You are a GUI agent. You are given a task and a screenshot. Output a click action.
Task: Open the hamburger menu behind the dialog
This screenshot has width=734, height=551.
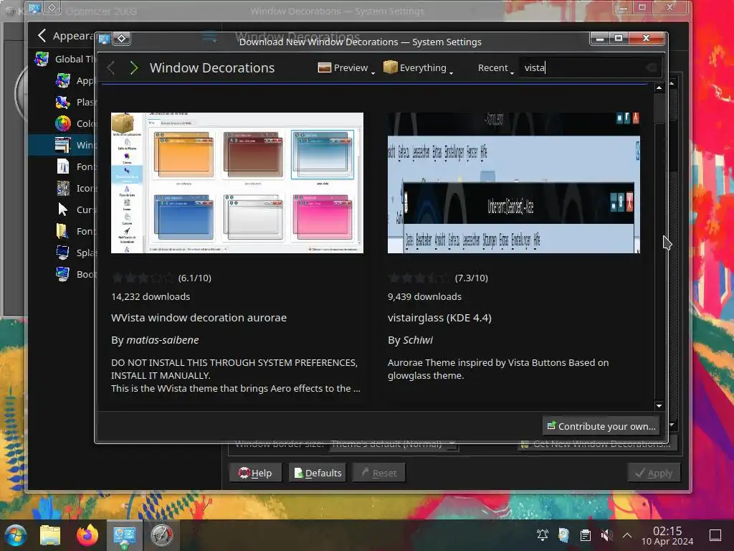209,36
